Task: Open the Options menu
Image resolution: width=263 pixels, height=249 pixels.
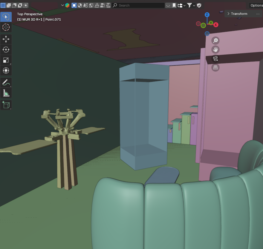Action: (x=256, y=5)
